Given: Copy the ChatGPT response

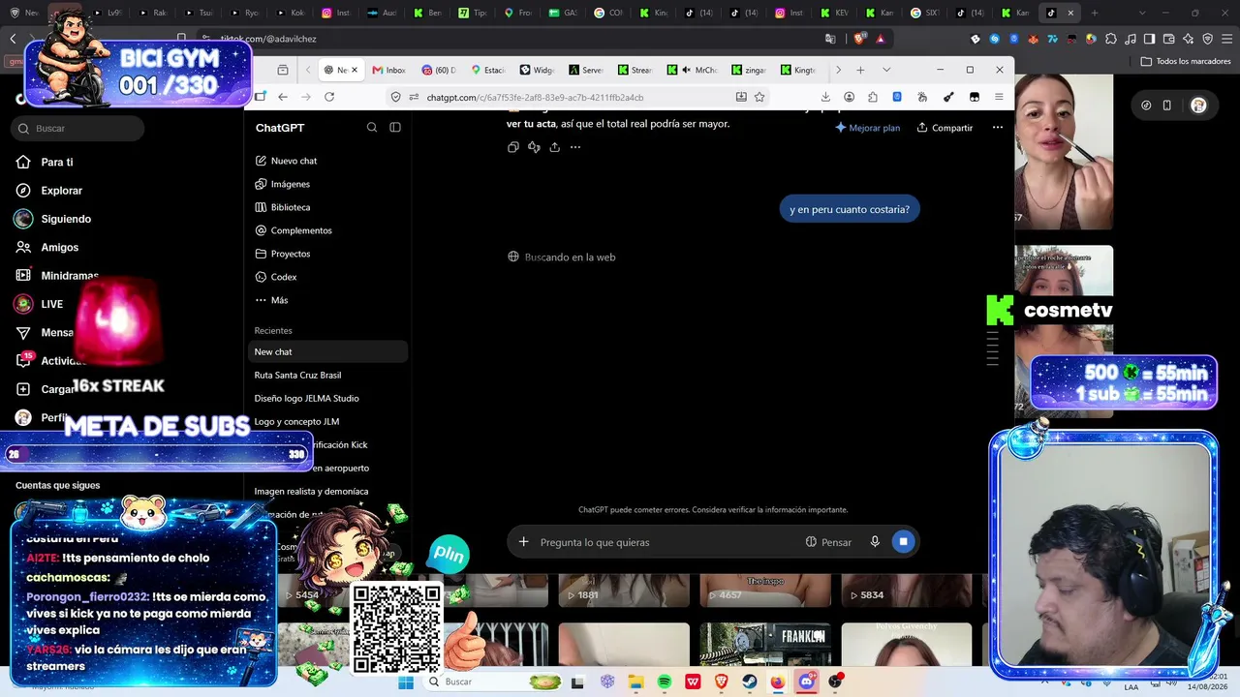Looking at the screenshot, I should point(513,147).
